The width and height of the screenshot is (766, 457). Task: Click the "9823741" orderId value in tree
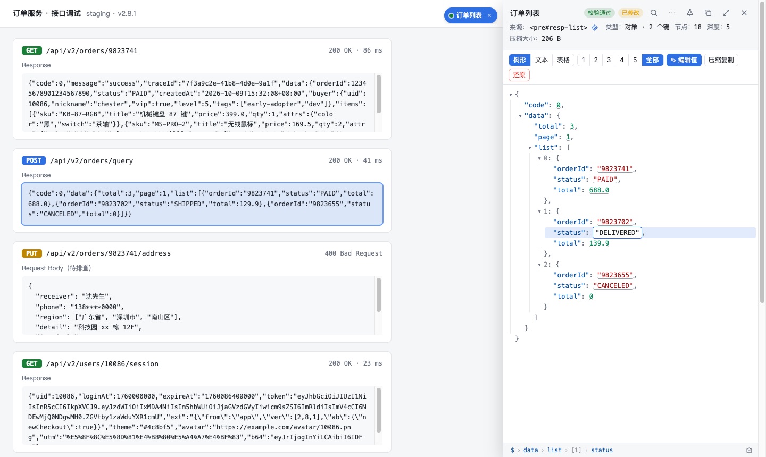(x=615, y=169)
